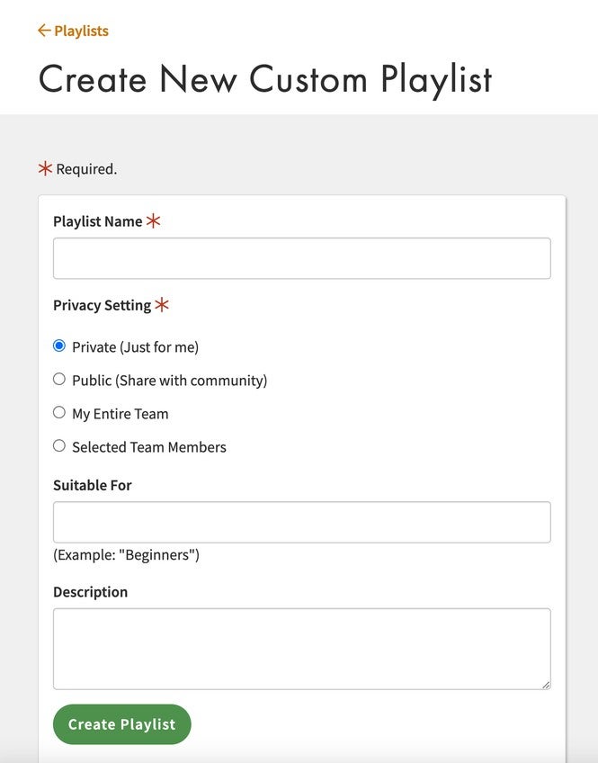Select the My Entire Team radio button

59,412
